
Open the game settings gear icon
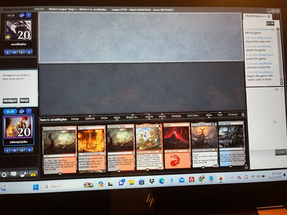(x=4, y=174)
